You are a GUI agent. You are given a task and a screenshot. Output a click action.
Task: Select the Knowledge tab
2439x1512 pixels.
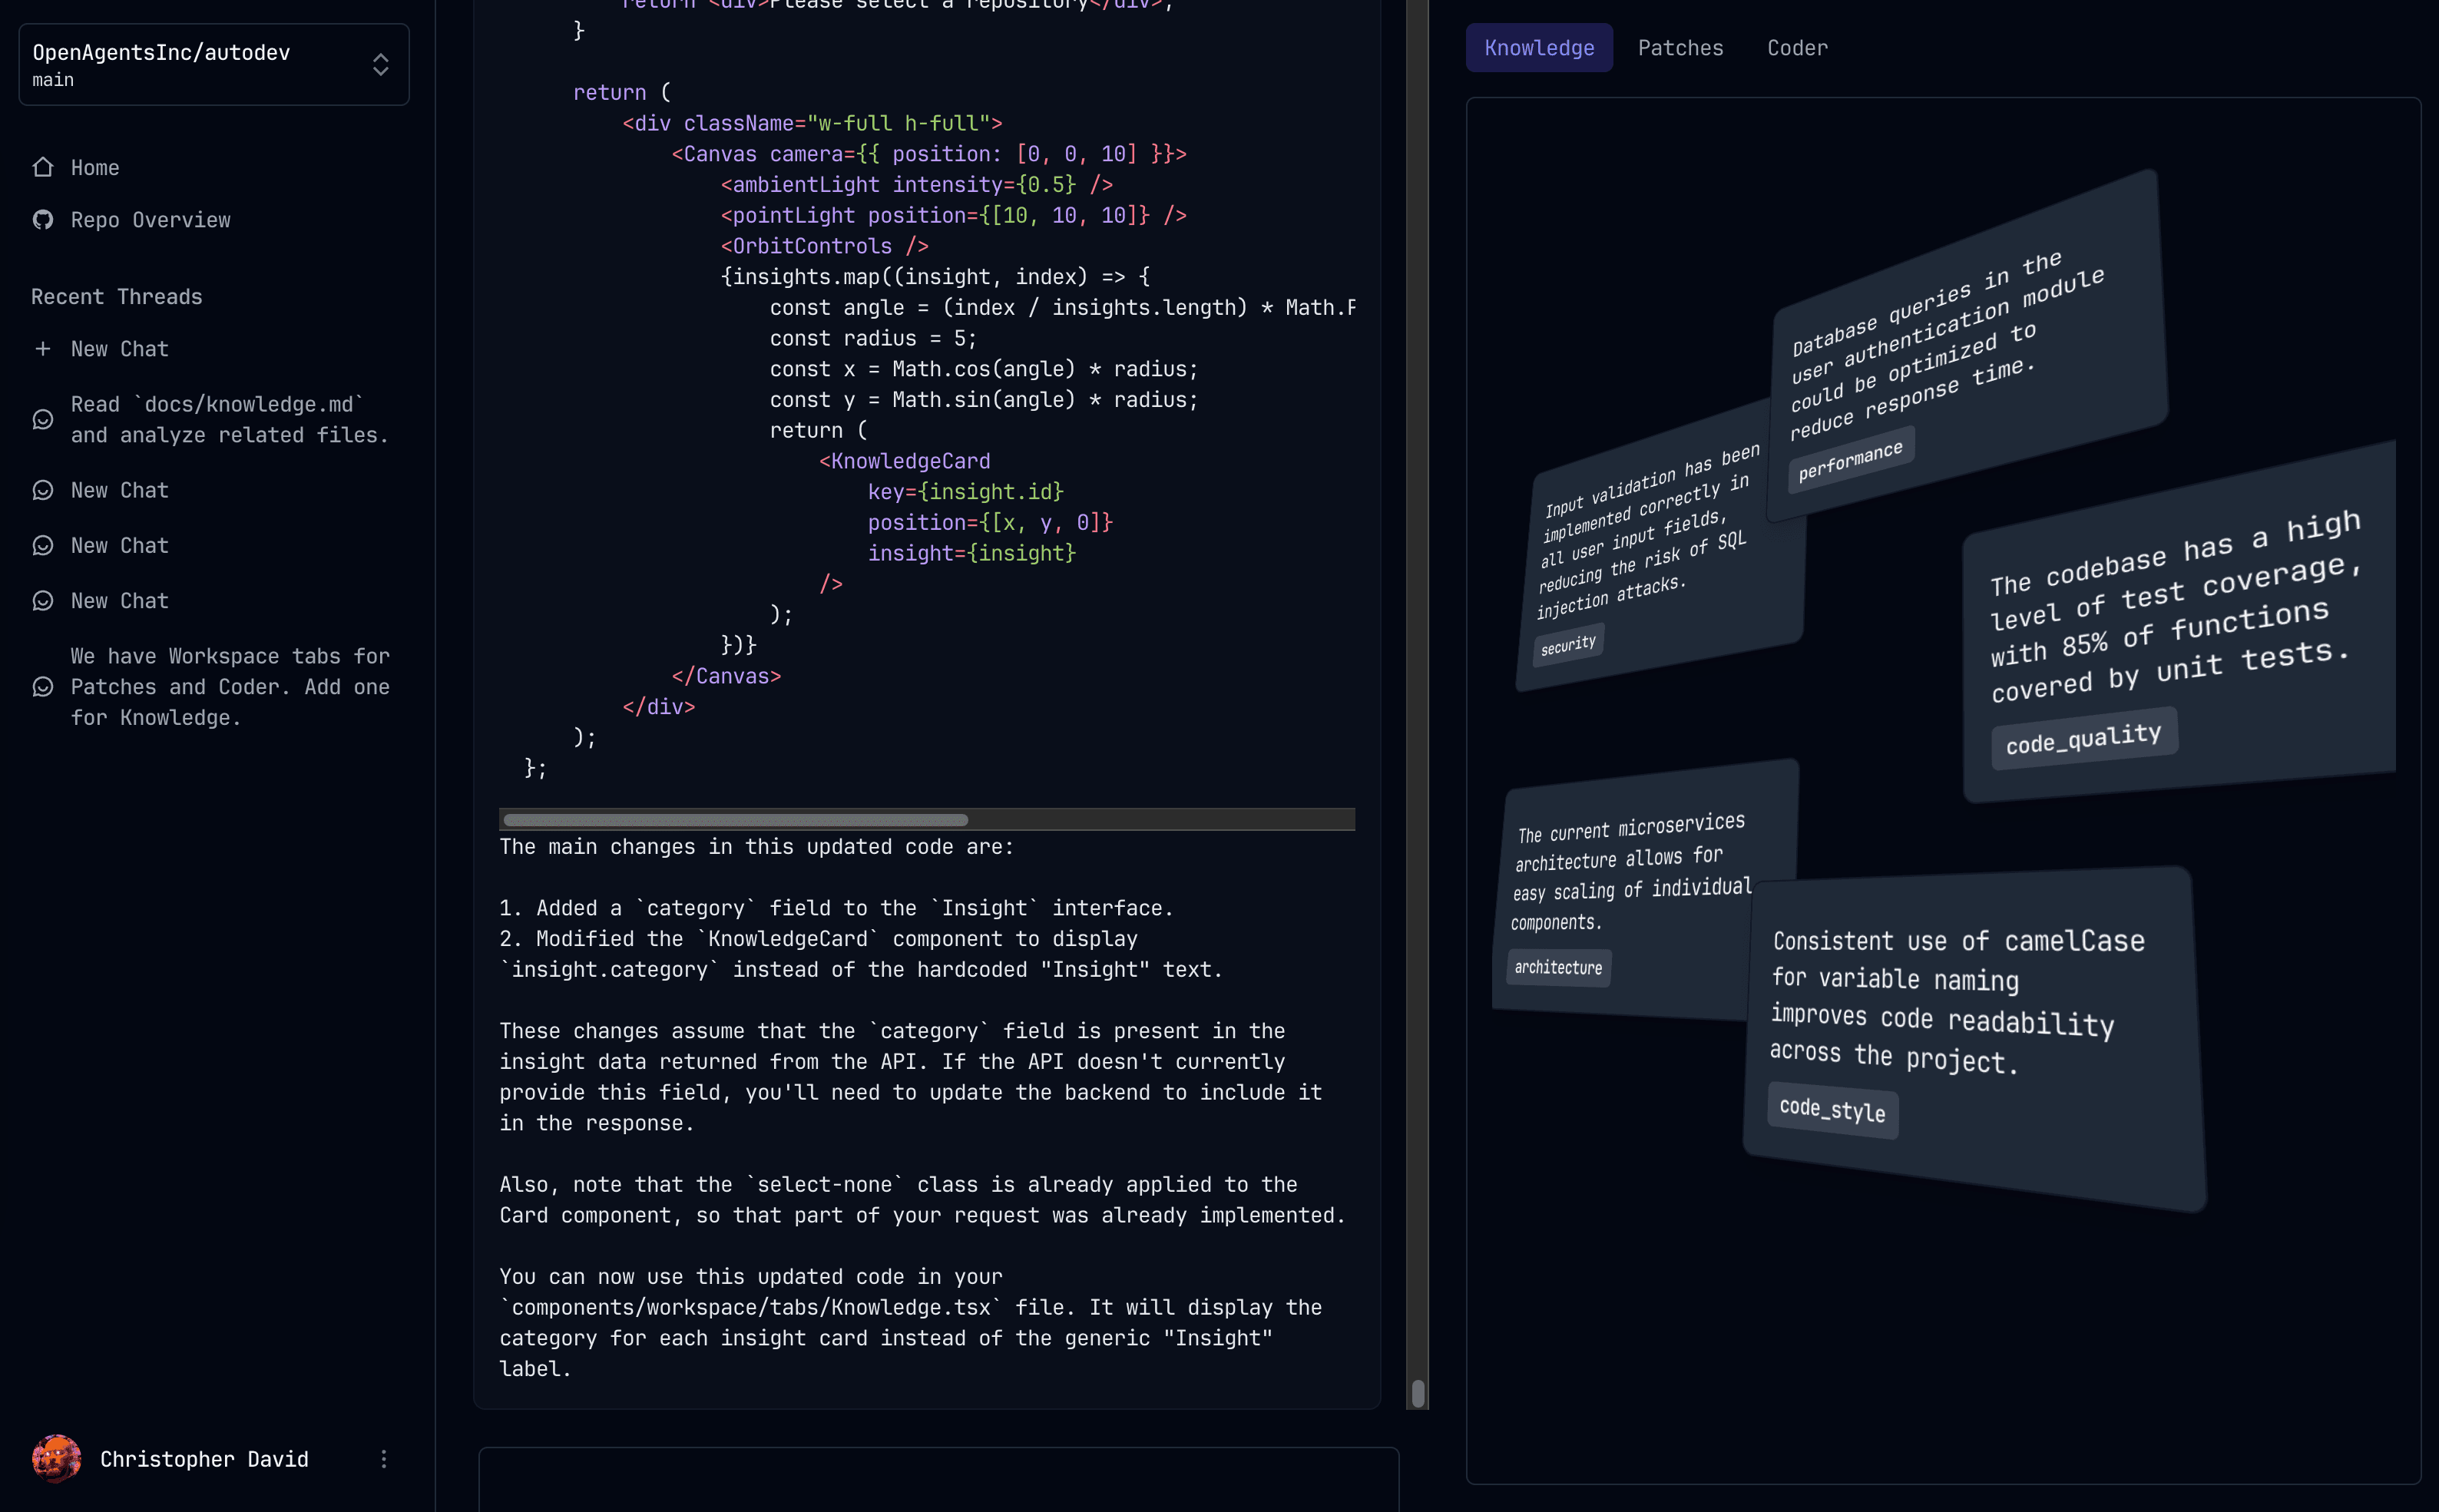[1539, 47]
